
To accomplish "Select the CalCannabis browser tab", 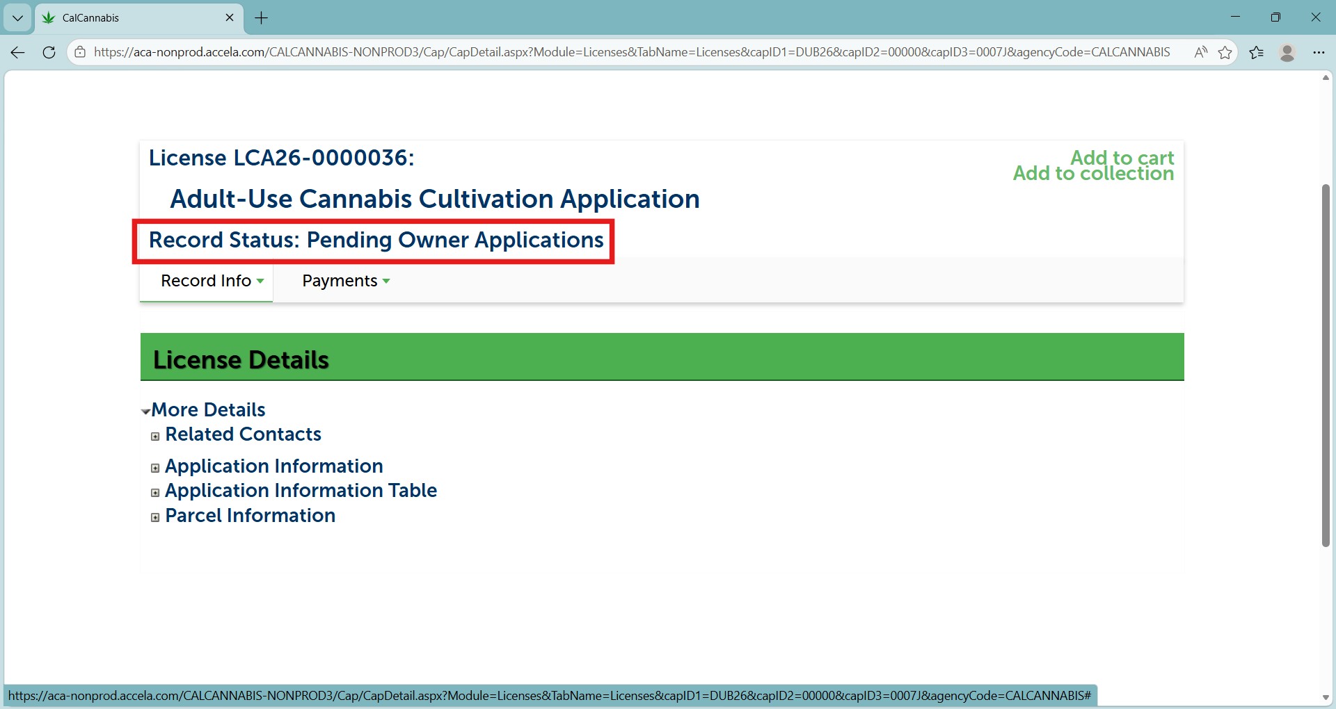I will [x=139, y=18].
